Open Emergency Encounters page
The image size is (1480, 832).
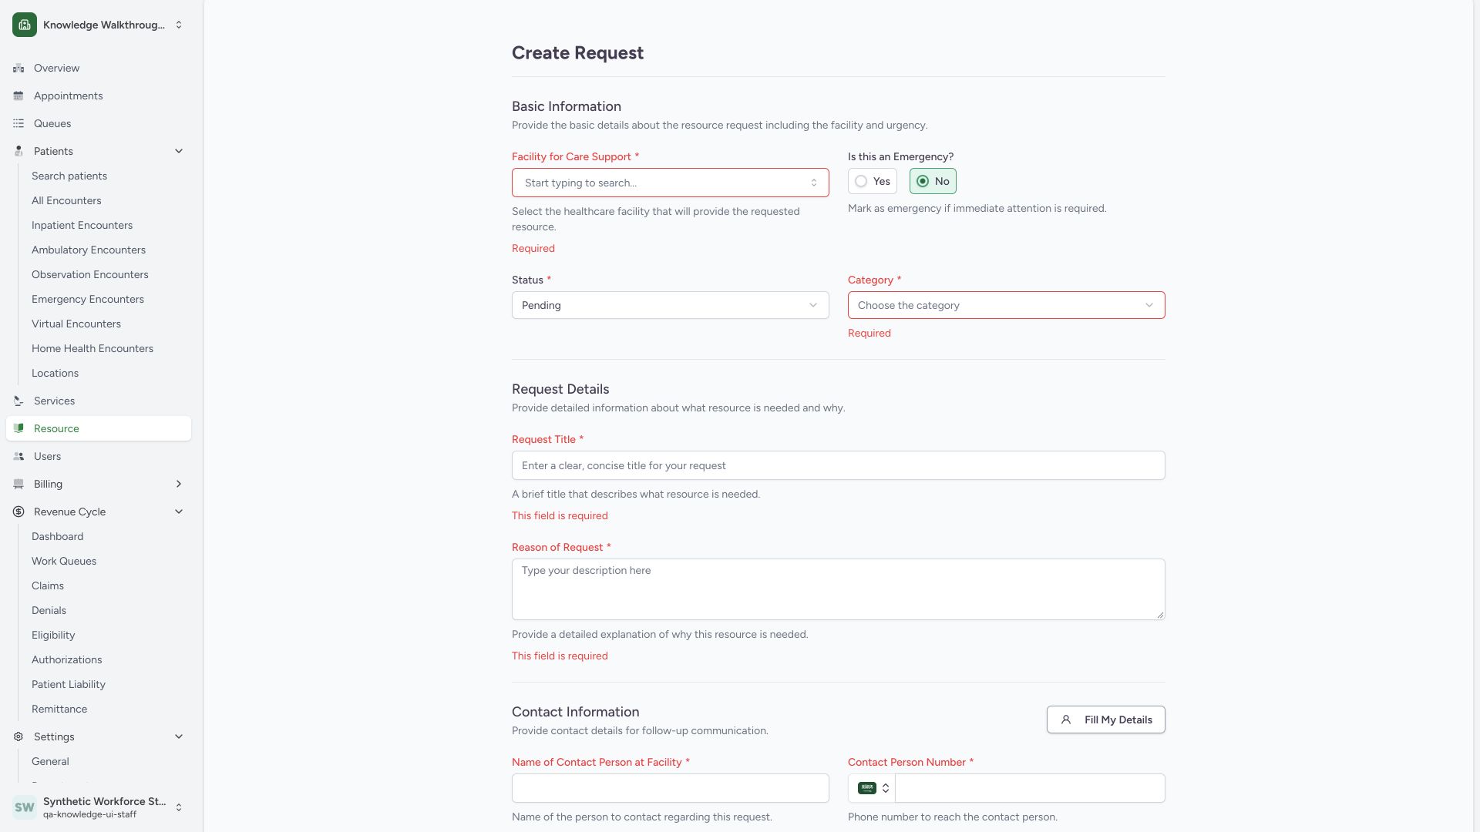point(88,300)
